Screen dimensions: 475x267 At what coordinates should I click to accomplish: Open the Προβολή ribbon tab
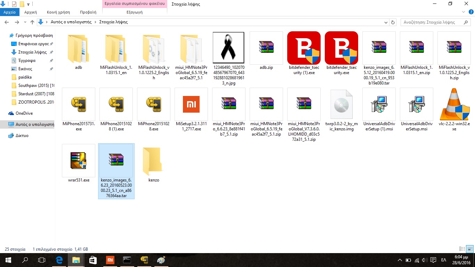(x=88, y=12)
